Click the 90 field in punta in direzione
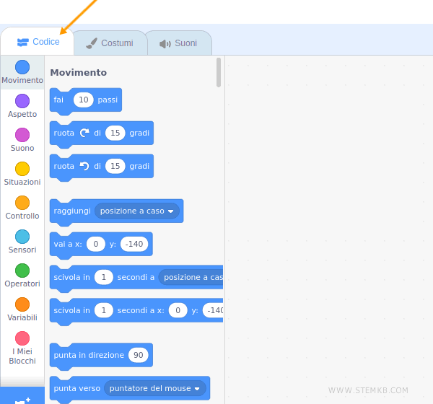The image size is (433, 404). click(x=139, y=355)
